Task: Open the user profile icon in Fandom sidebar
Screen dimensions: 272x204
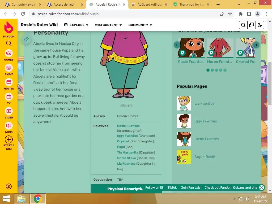Action: click(9, 186)
